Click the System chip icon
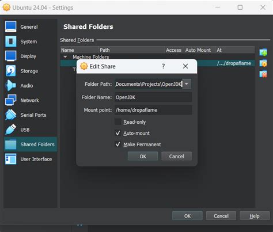Image resolution: width=273 pixels, height=232 pixels. point(11,41)
